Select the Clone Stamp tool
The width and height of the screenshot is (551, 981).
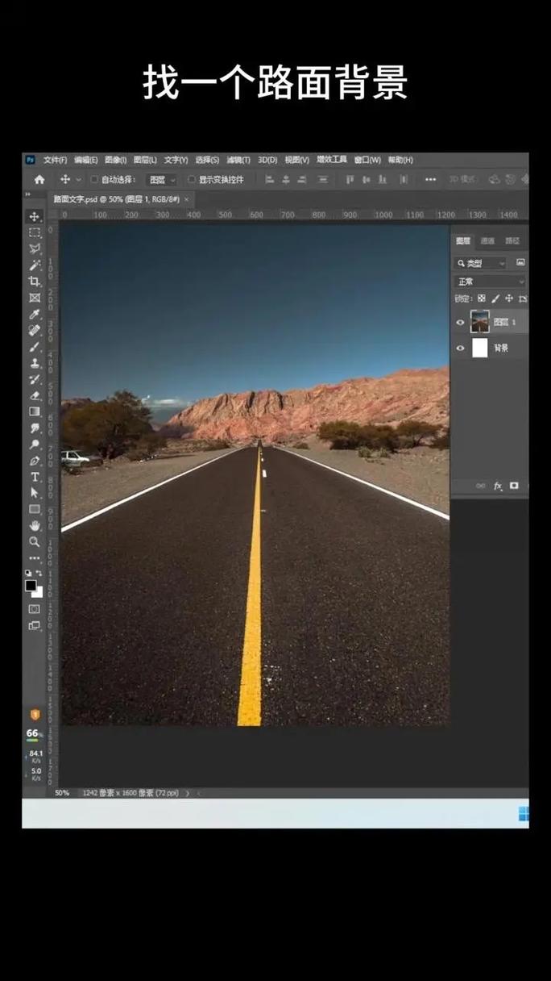coord(35,363)
